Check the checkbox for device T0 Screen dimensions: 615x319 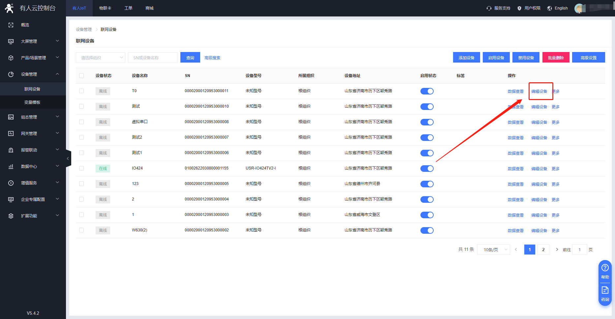81,91
